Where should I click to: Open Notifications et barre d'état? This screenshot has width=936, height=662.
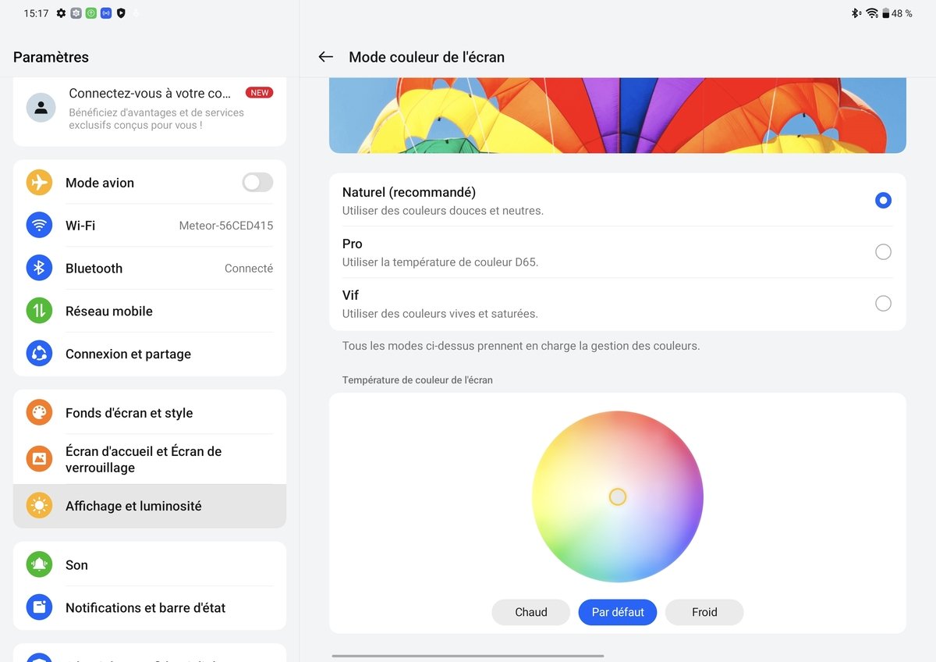click(x=150, y=607)
